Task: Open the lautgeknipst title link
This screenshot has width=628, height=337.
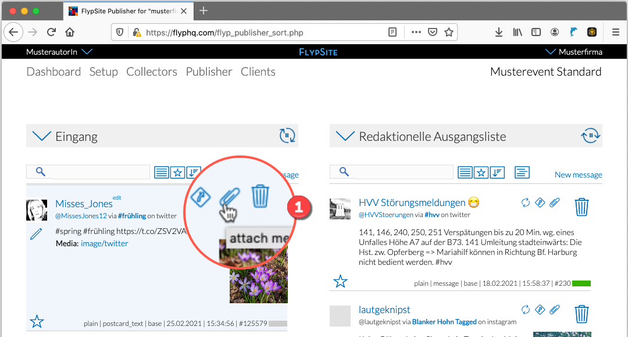Action: point(384,310)
